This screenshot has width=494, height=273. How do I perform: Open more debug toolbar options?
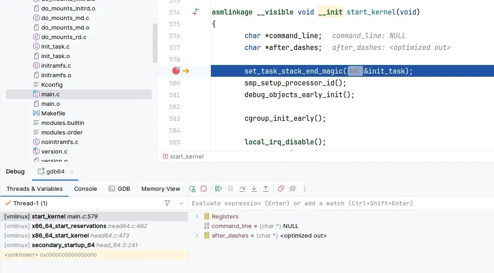[x=304, y=189]
